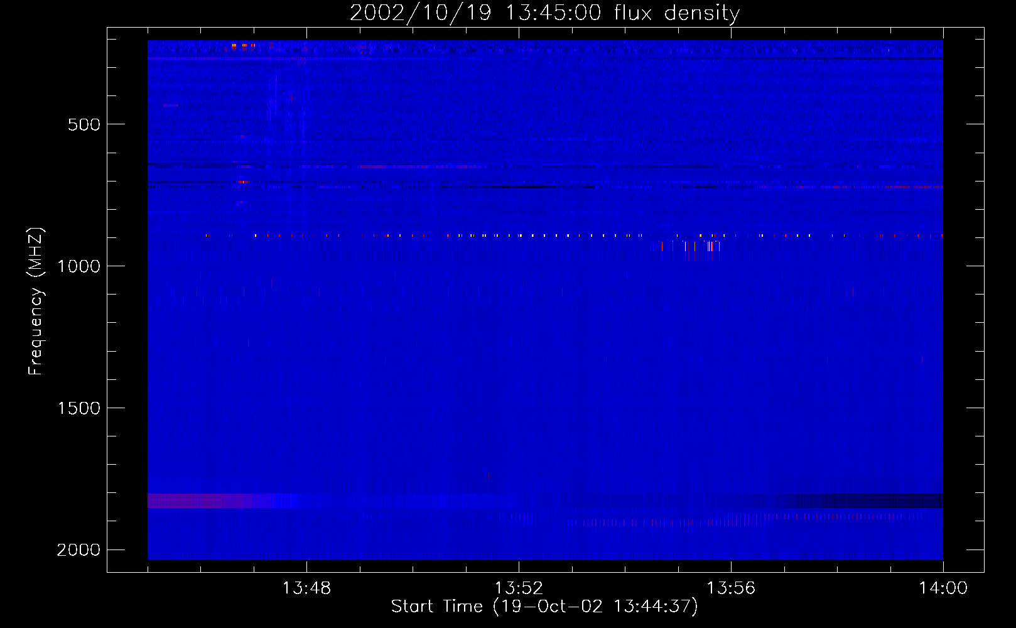
Task: Select the 500 frequency tick label
Action: coord(84,124)
